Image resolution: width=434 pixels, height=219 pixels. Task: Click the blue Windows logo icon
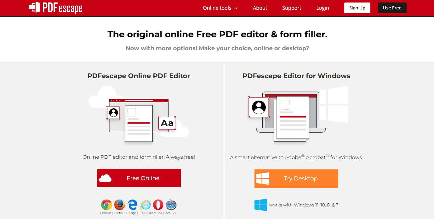coord(261,205)
